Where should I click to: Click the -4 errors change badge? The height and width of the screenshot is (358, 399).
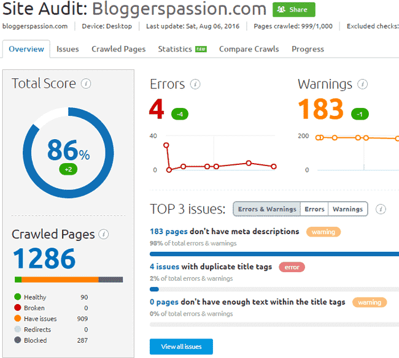[180, 114]
